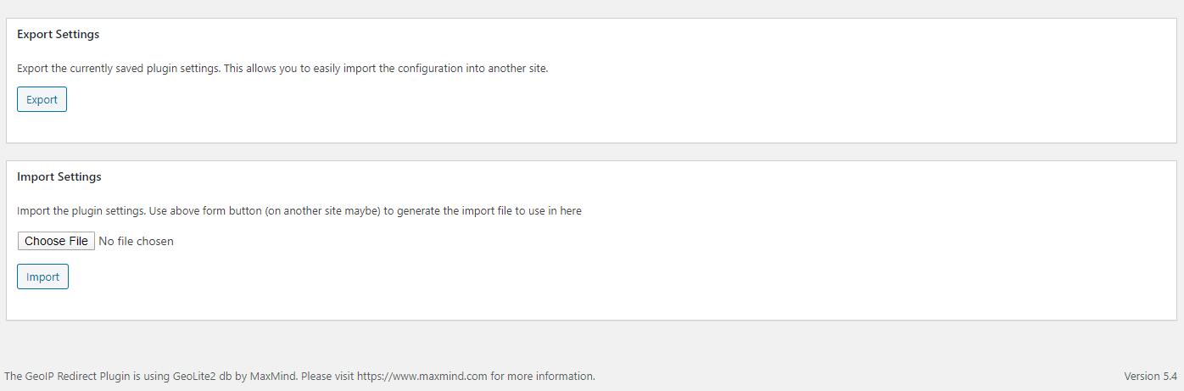Click the Import button
This screenshot has width=1184, height=391.
pos(42,276)
